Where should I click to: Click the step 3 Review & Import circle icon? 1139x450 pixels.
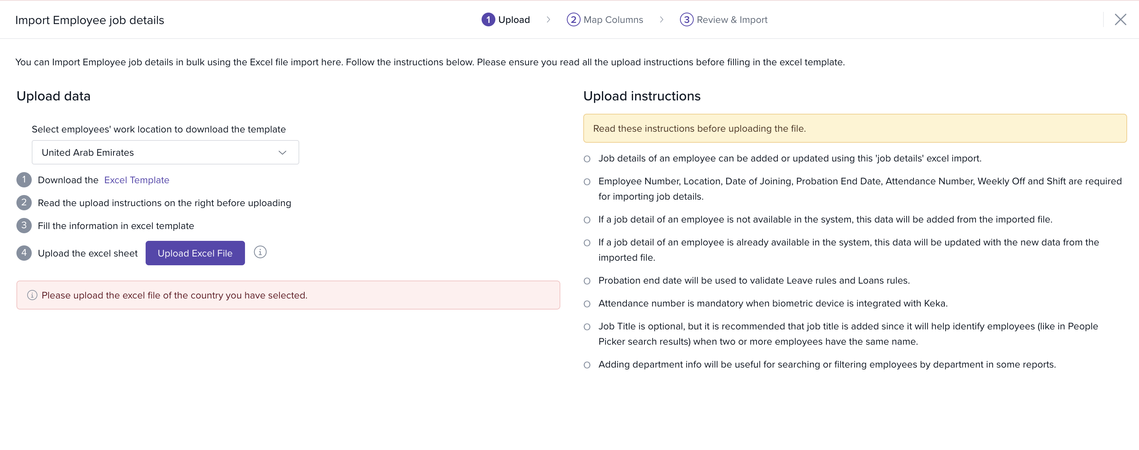point(686,19)
